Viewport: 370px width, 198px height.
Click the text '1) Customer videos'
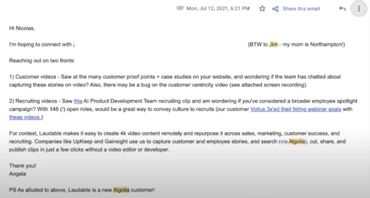(x=33, y=77)
